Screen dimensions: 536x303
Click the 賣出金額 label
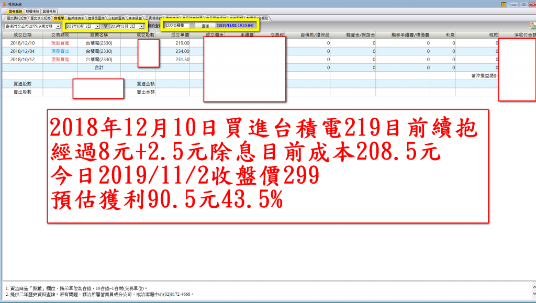click(x=146, y=92)
